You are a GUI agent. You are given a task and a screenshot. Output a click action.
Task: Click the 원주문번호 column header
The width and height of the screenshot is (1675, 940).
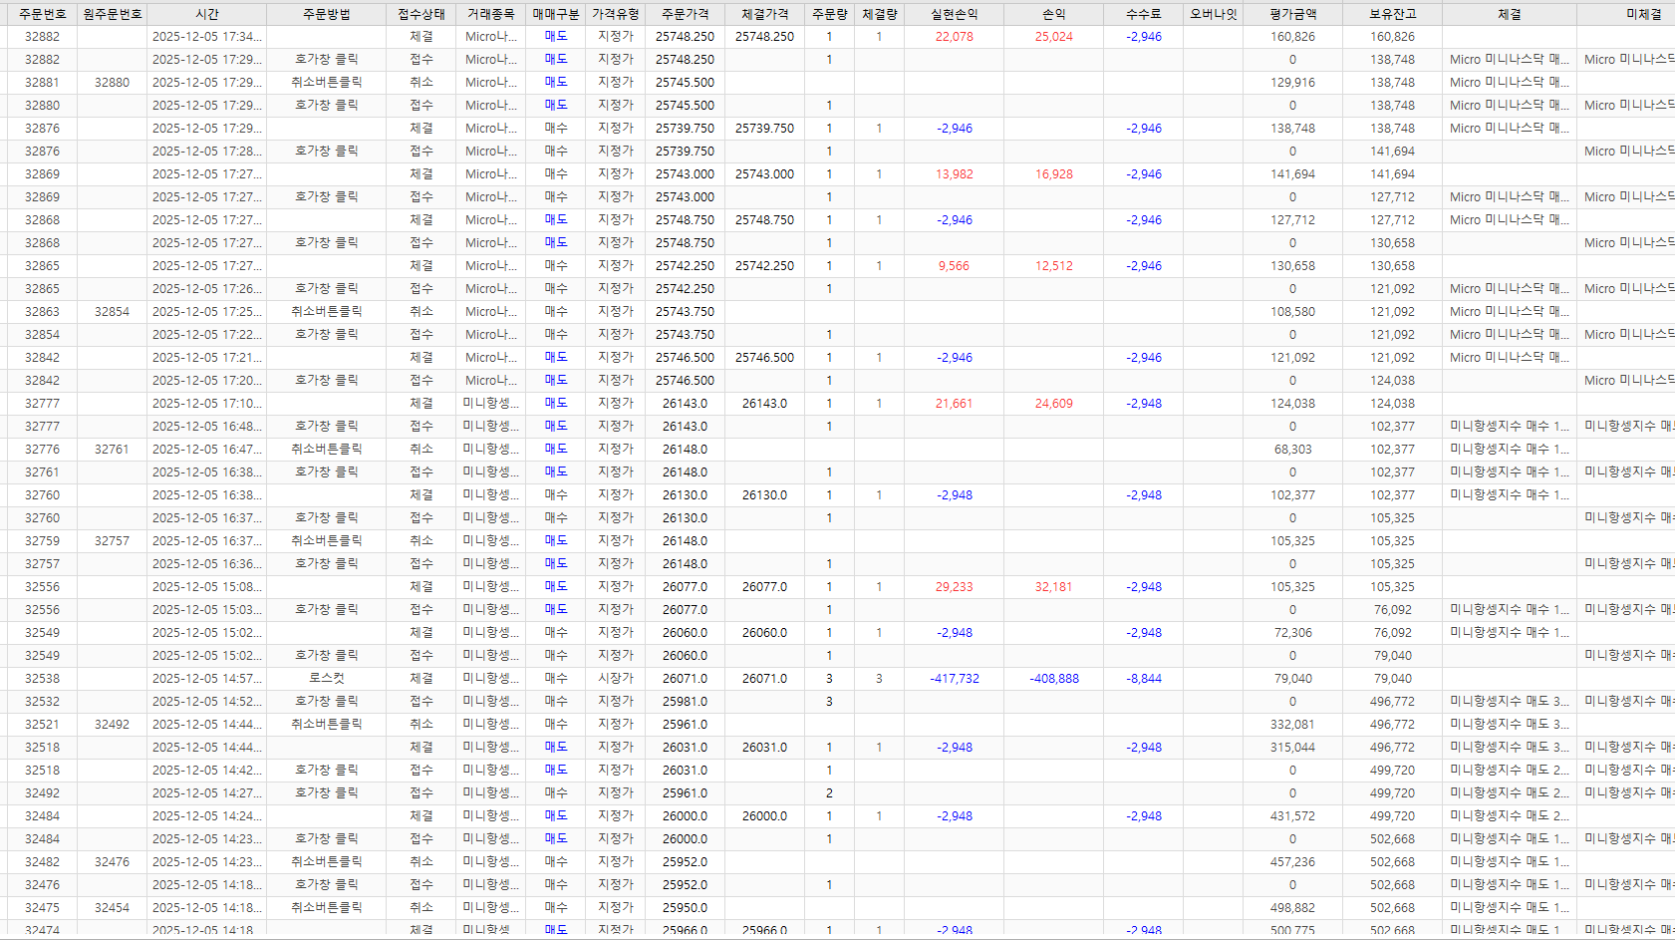[x=112, y=14]
